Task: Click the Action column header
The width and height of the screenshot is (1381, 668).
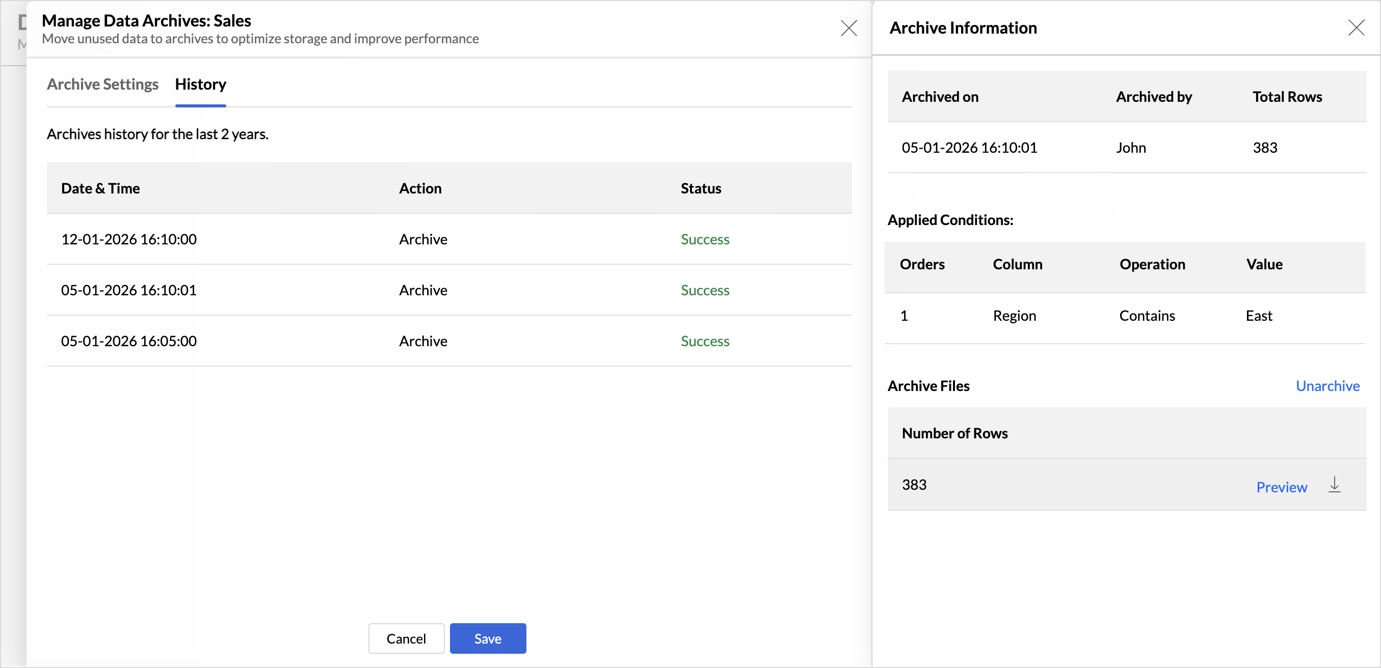Action: click(420, 188)
